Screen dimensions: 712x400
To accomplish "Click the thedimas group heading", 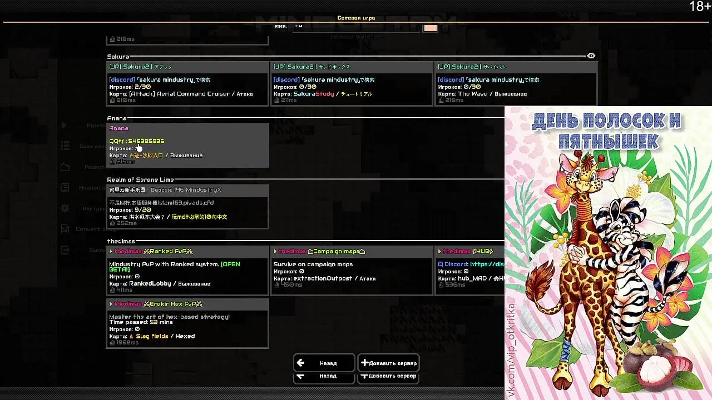I will (x=121, y=241).
